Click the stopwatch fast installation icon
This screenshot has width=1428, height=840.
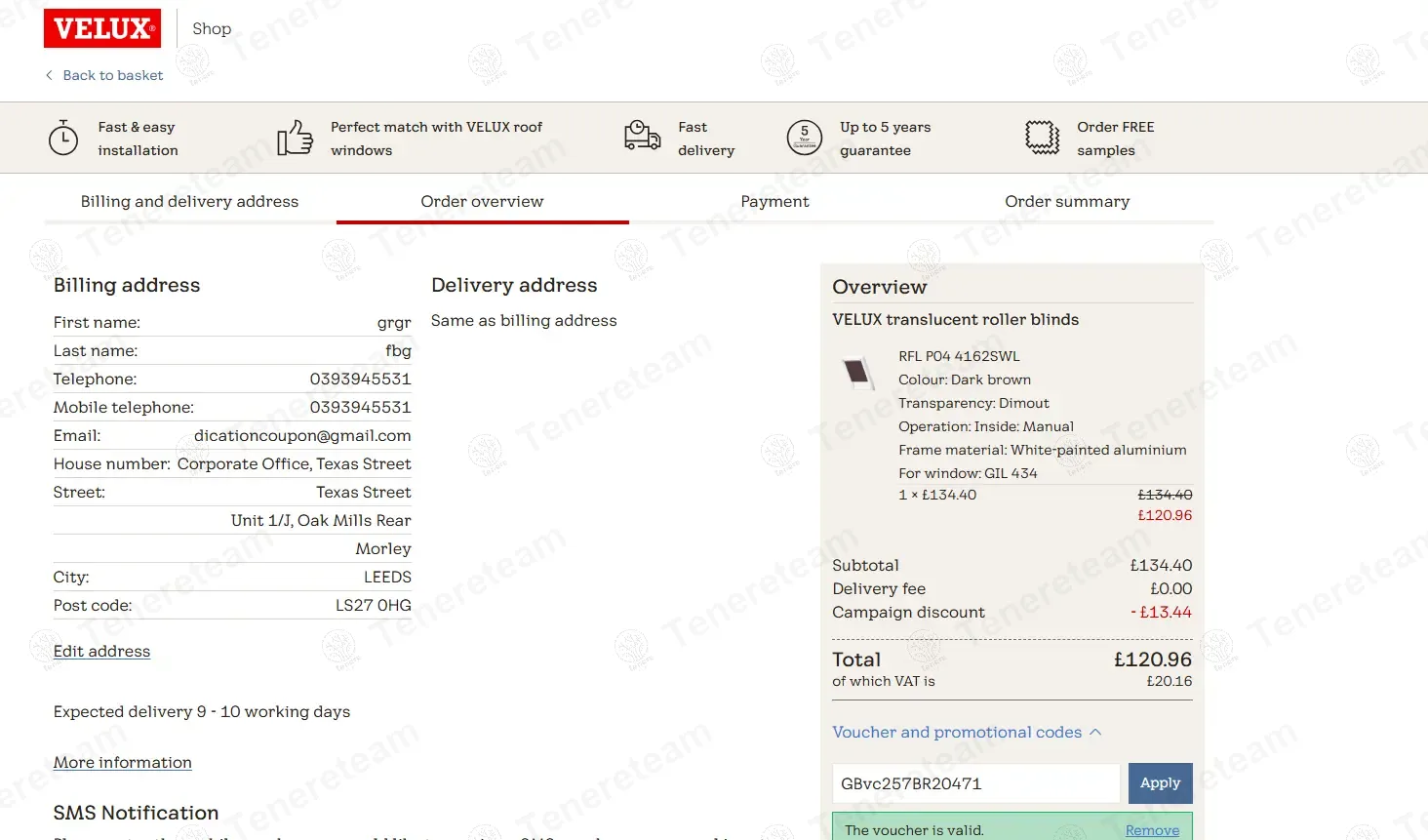tap(63, 139)
